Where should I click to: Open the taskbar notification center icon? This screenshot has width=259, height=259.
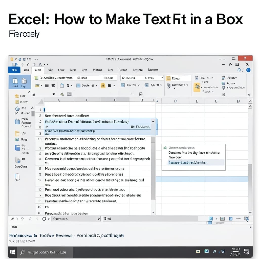pos(246,251)
